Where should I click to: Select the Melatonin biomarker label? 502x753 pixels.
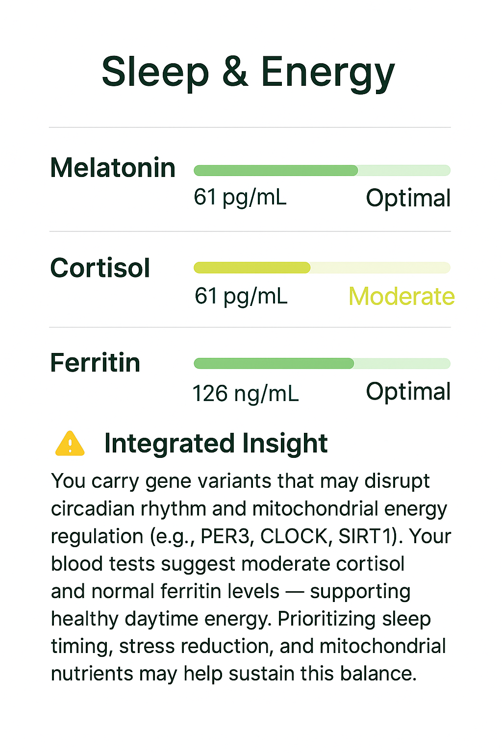[113, 168]
